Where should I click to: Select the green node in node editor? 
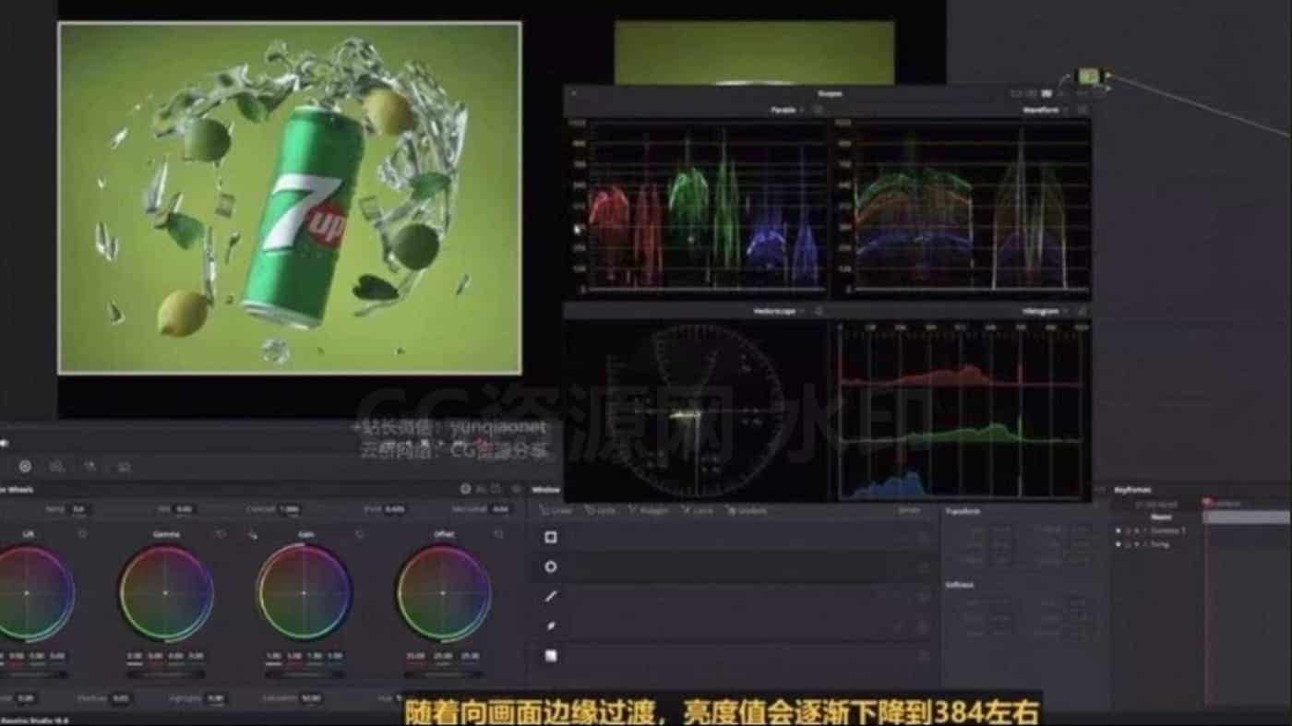(x=1090, y=76)
